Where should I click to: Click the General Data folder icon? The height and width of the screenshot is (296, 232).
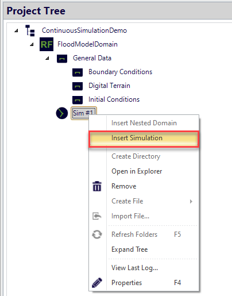click(x=62, y=59)
